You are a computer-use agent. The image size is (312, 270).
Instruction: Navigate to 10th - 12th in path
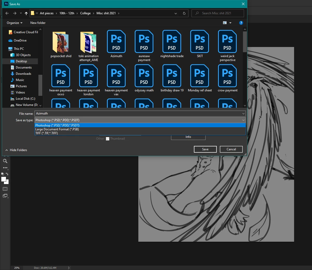(x=67, y=13)
